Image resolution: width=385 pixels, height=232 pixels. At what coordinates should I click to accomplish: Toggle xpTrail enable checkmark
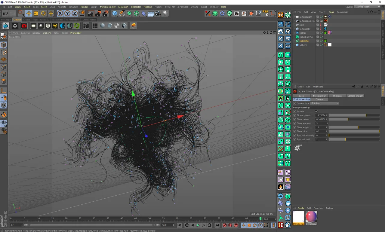[x=322, y=33]
